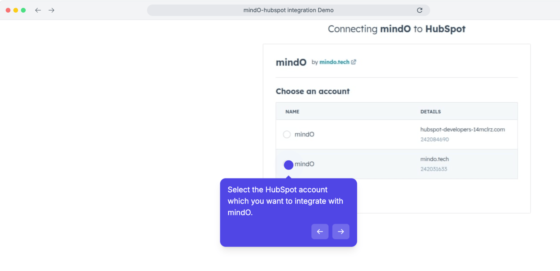Open the mindo.tech link
The width and height of the screenshot is (560, 271).
click(334, 62)
